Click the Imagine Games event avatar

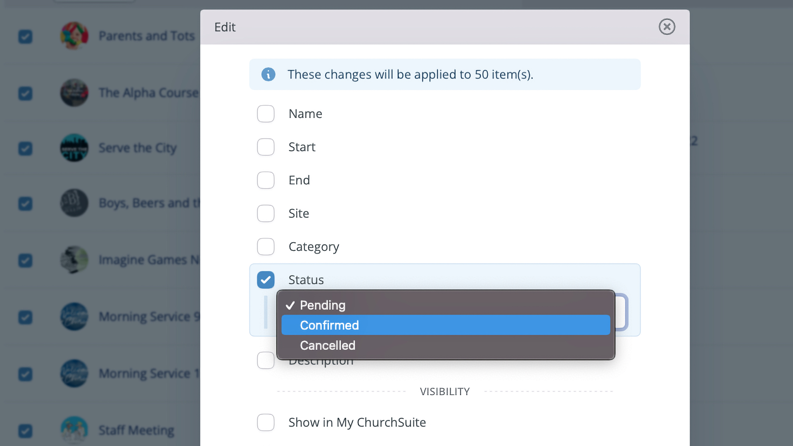[x=74, y=260]
